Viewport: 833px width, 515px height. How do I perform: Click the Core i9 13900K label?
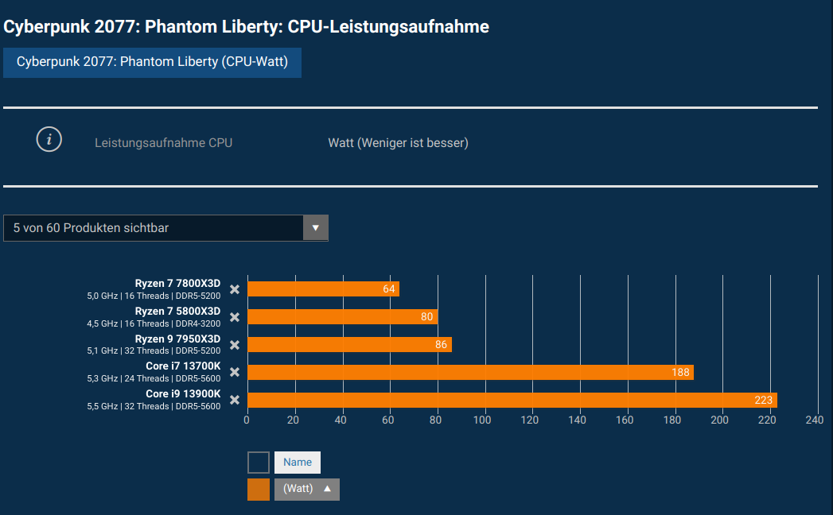click(x=183, y=394)
